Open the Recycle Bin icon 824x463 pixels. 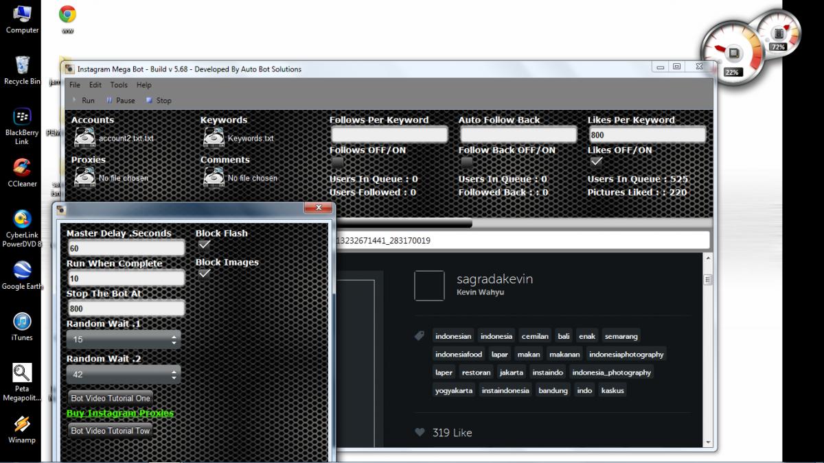pos(22,70)
